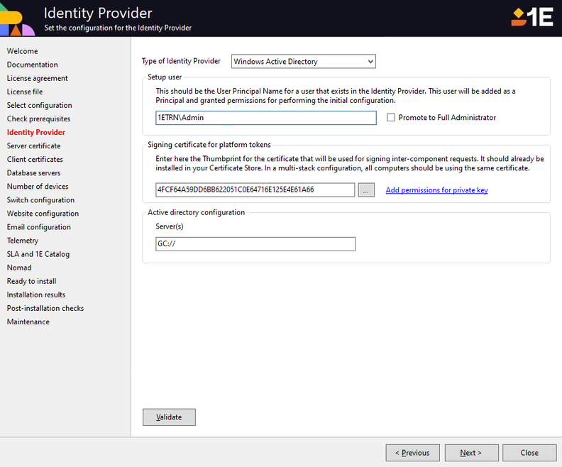The height and width of the screenshot is (467, 562).
Task: Click the certificate thumbprint field
Action: 255,190
